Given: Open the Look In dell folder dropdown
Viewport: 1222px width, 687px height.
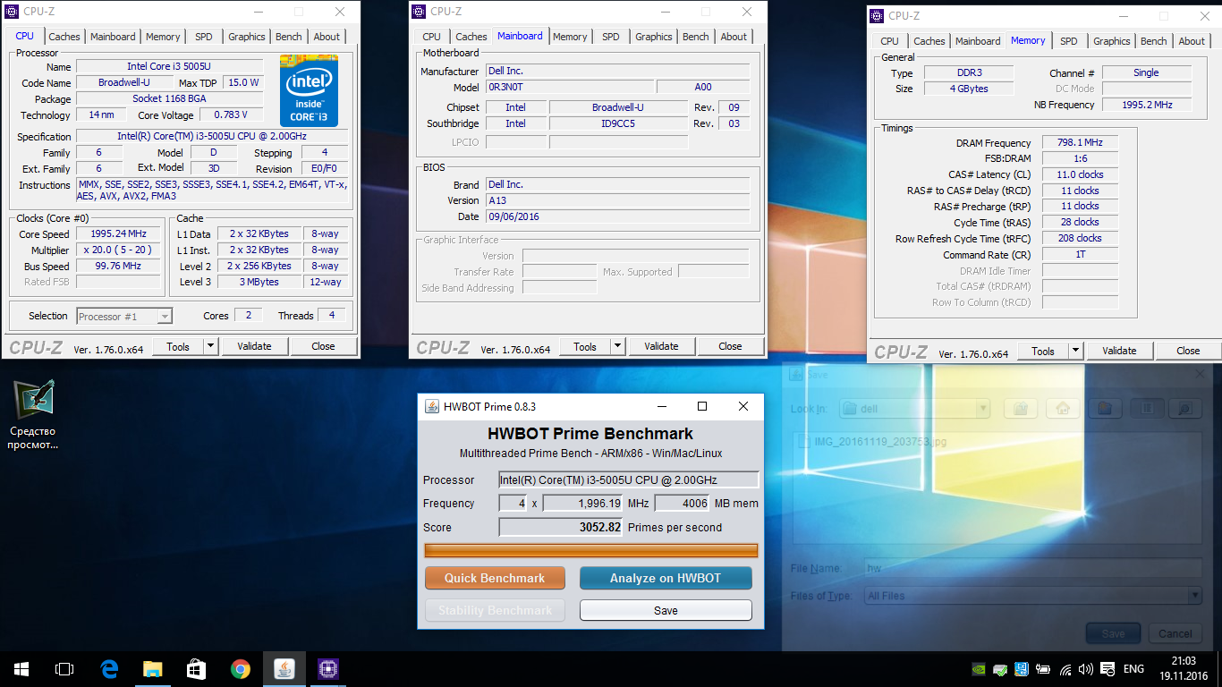Looking at the screenshot, I should pos(914,409).
